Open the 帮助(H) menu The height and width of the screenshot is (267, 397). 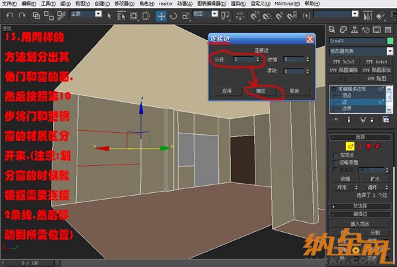(x=312, y=3)
